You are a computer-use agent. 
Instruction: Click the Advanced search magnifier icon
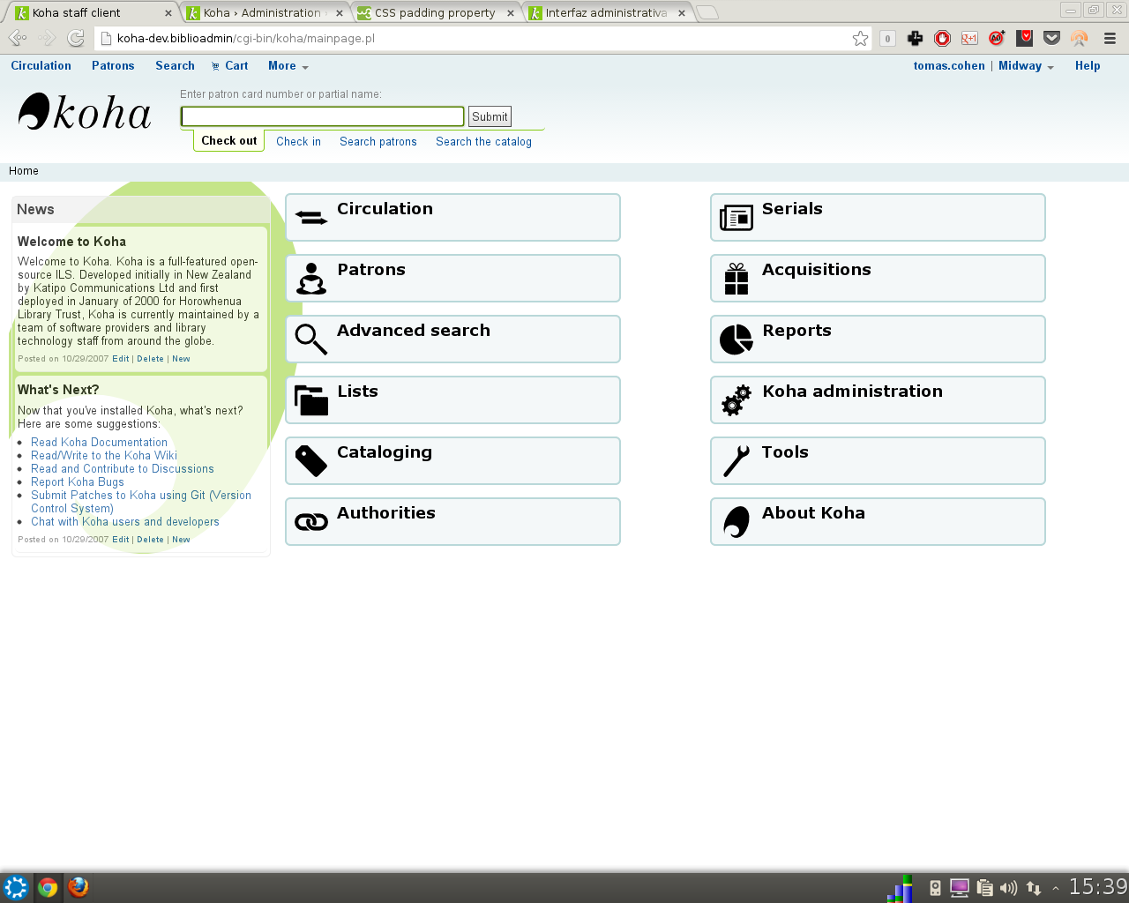pos(311,340)
